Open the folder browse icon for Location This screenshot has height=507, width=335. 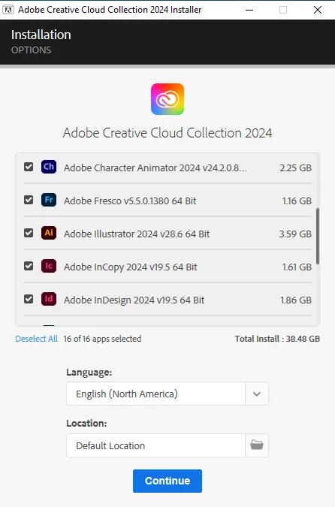tap(257, 445)
